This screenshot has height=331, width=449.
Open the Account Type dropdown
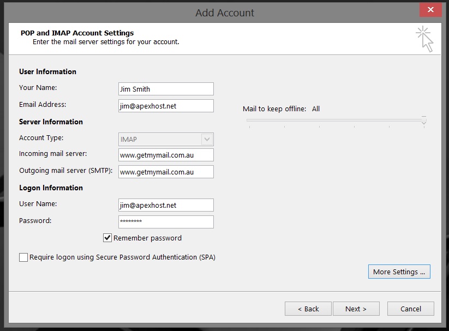(165, 139)
